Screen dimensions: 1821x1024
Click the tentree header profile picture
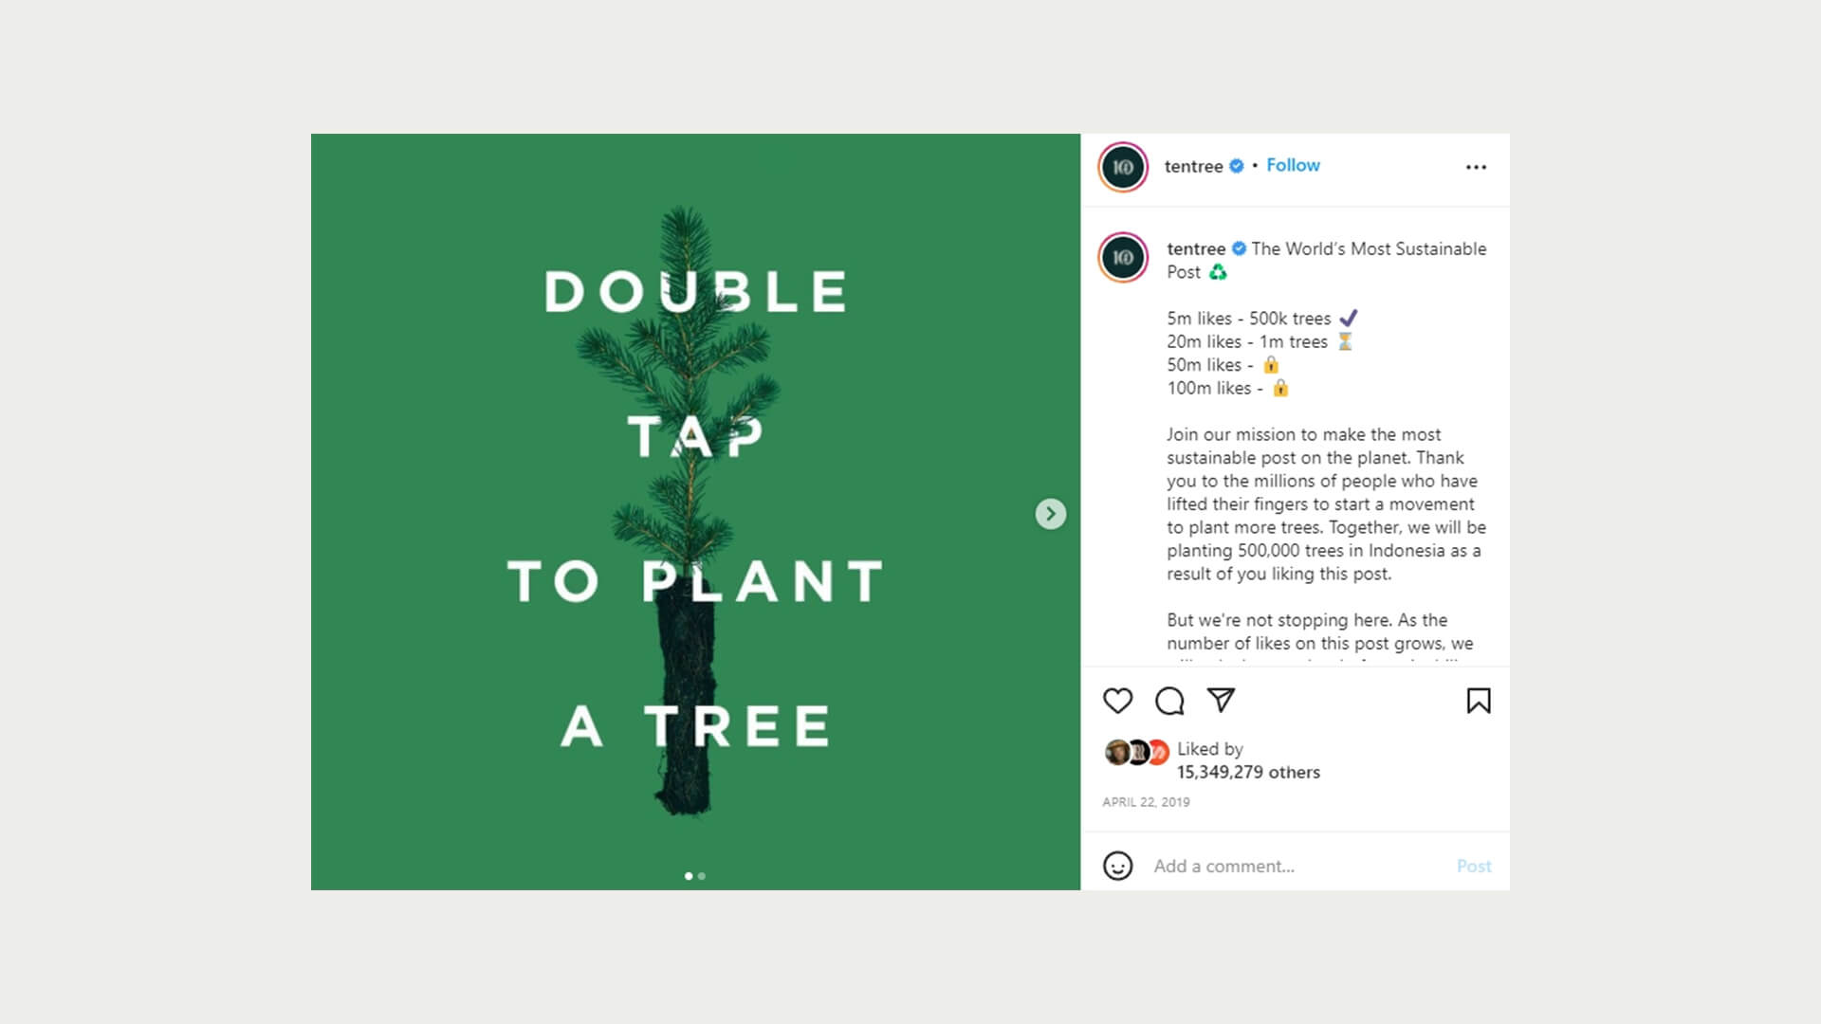(x=1123, y=167)
